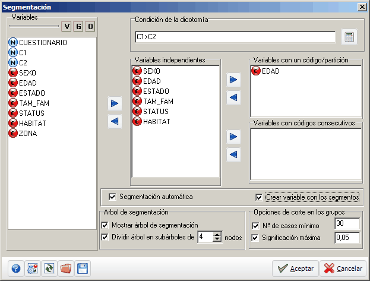Increase nodos count with spinner up arrow
The height and width of the screenshot is (281, 370).
[217, 235]
